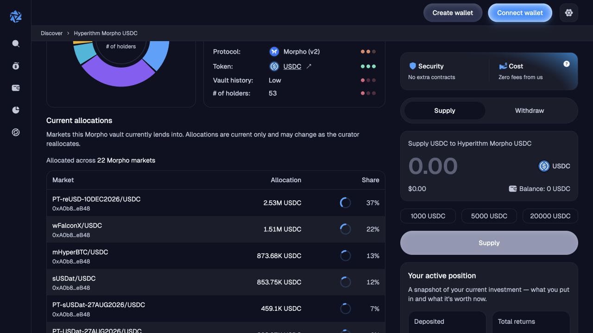Click 853.75K USDC allocation value

(x=279, y=282)
